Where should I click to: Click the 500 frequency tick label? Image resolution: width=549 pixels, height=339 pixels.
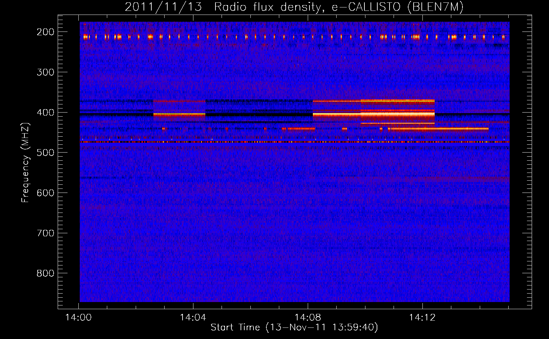coord(45,153)
